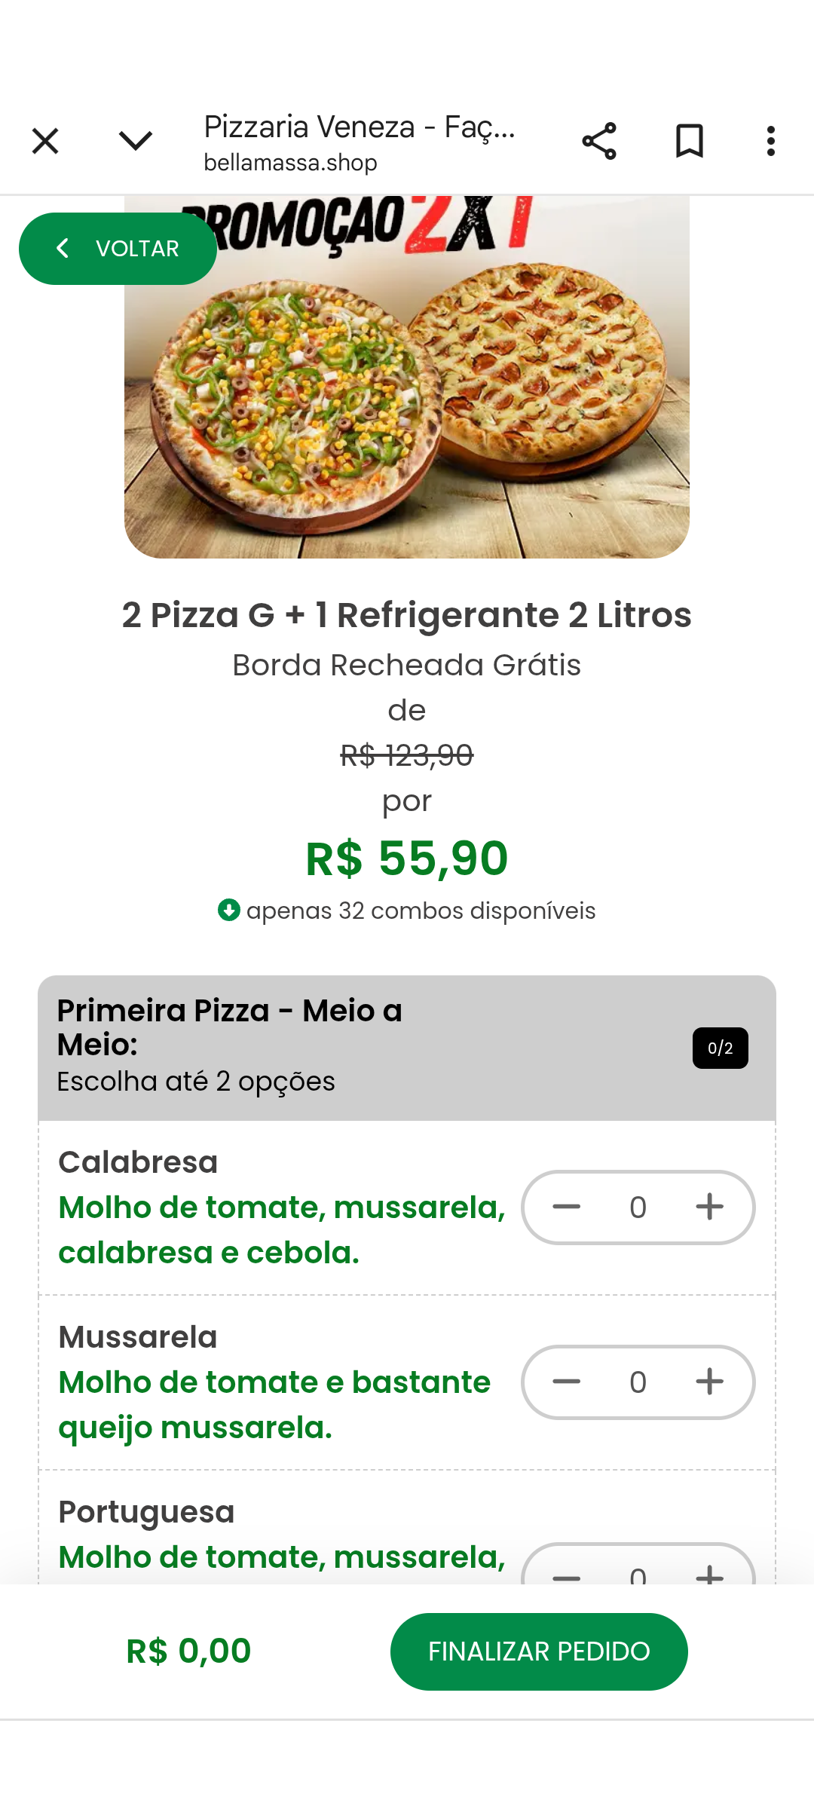Tap minus for Portuguesa pizza
The height and width of the screenshot is (1809, 814).
pos(566,1574)
